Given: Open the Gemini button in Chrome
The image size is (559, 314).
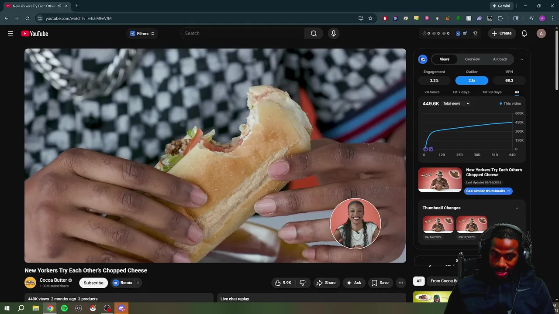Looking at the screenshot, I should (x=501, y=6).
